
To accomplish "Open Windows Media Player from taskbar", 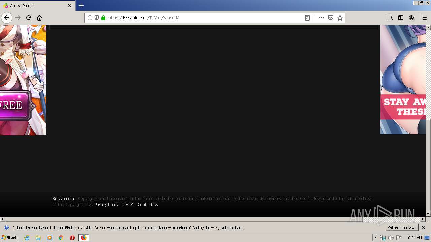I will (x=49, y=238).
